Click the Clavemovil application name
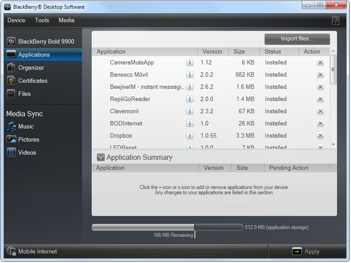The height and width of the screenshot is (263, 351). point(124,111)
